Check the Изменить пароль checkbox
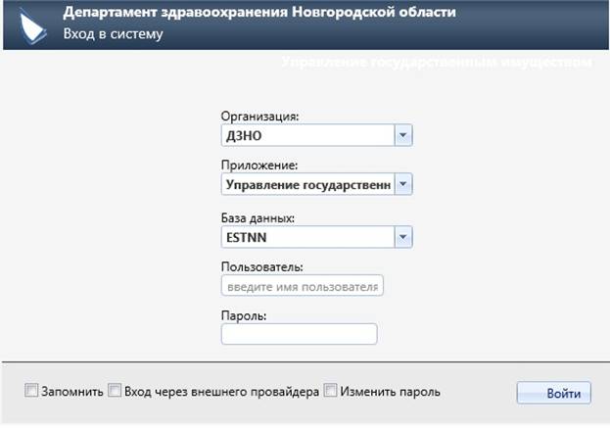Viewport: 610px width, 428px height. [331, 392]
